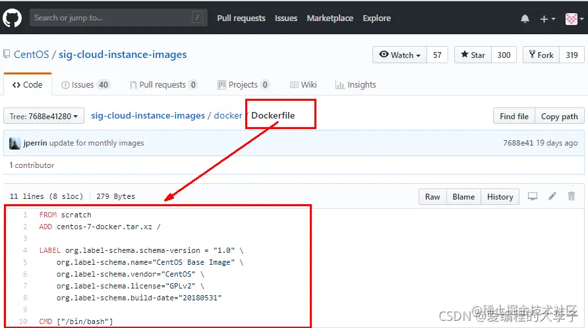
Task: Open Issues in top navigation
Action: (285, 18)
